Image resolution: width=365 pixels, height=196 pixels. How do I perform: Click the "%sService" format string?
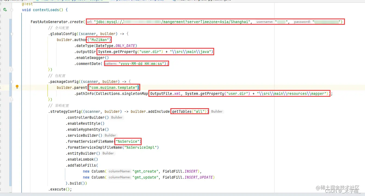(128, 141)
